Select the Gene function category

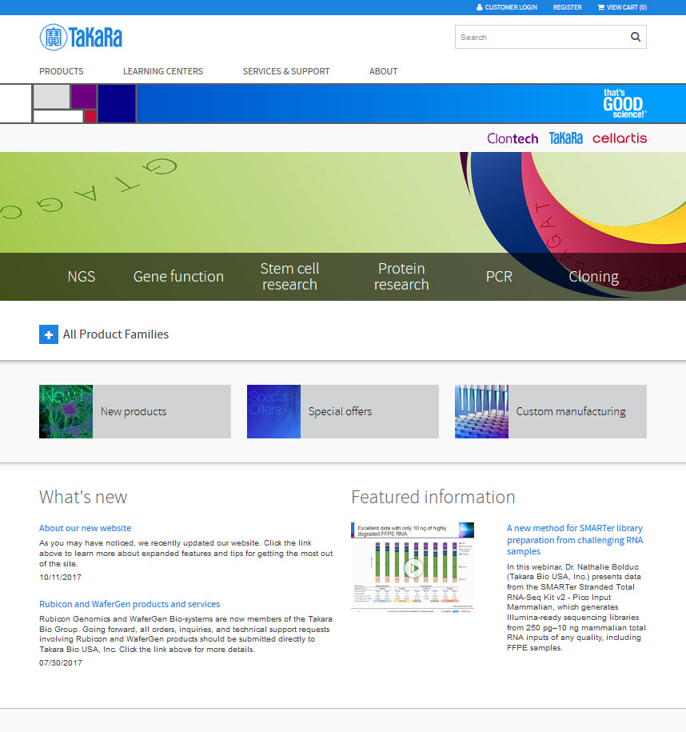click(178, 276)
